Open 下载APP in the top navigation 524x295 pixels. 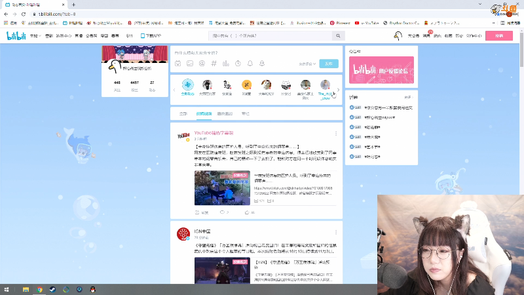(x=151, y=36)
